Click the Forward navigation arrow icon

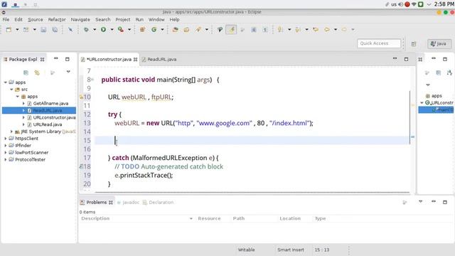(x=344, y=30)
